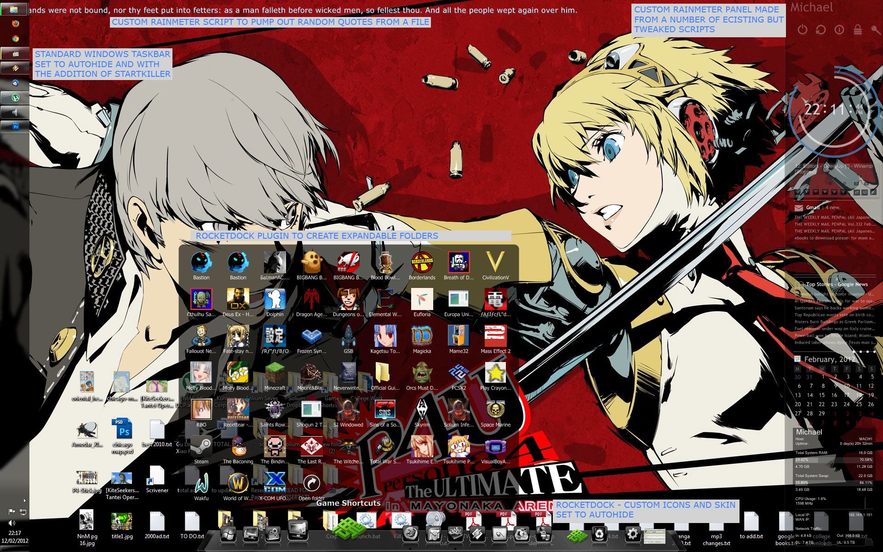883x552 pixels.
Task: Launch Borderlands from the game shortcuts
Action: click(422, 266)
